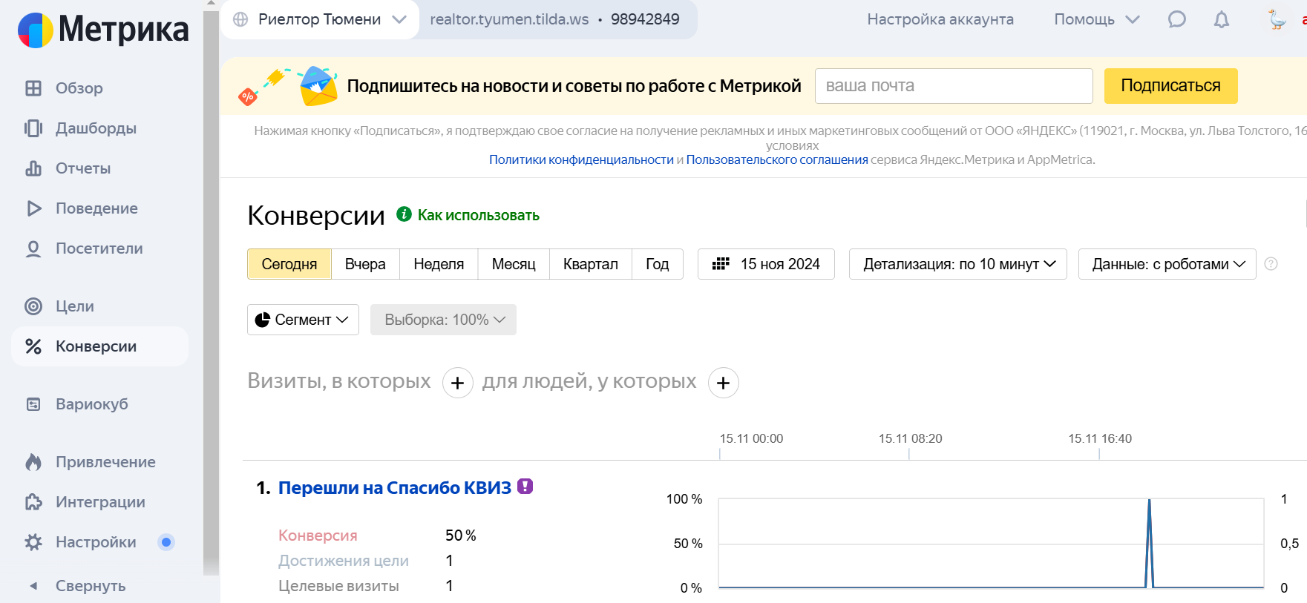Image resolution: width=1307 pixels, height=603 pixels.
Task: Click the 15.11 16:40 timeline marker
Action: pyautogui.click(x=1100, y=438)
